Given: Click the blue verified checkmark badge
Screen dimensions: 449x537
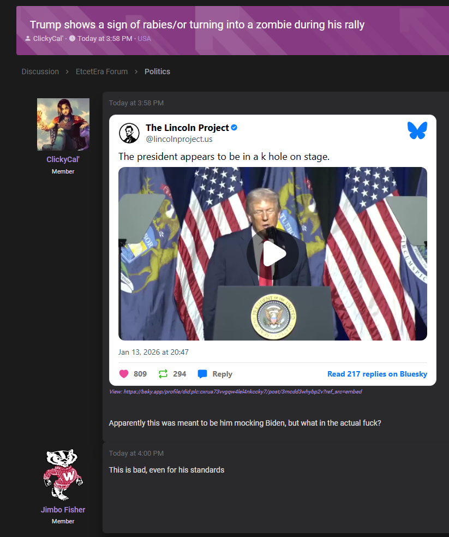Looking at the screenshot, I should [x=234, y=128].
